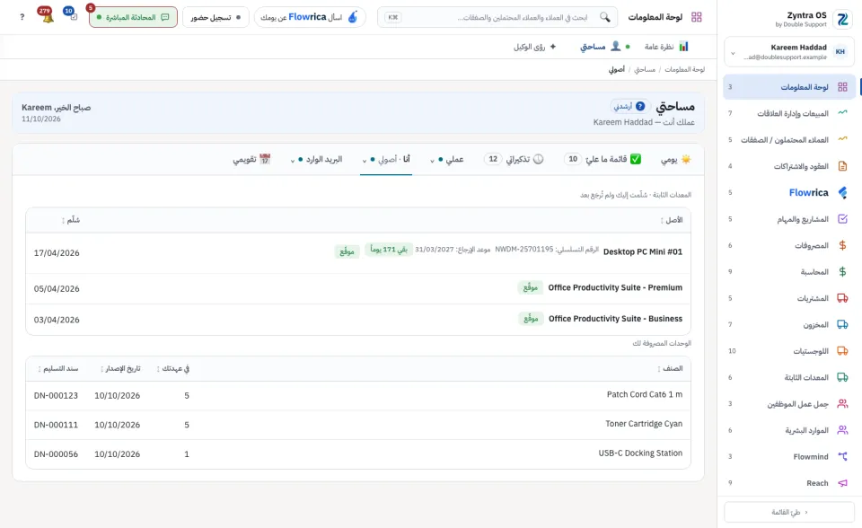Viewport: 862px width, 528px height.
Task: Click the KH user avatar
Action: [x=840, y=52]
